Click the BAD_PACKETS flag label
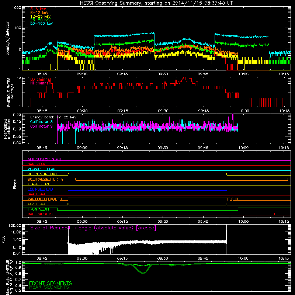 [40, 214]
